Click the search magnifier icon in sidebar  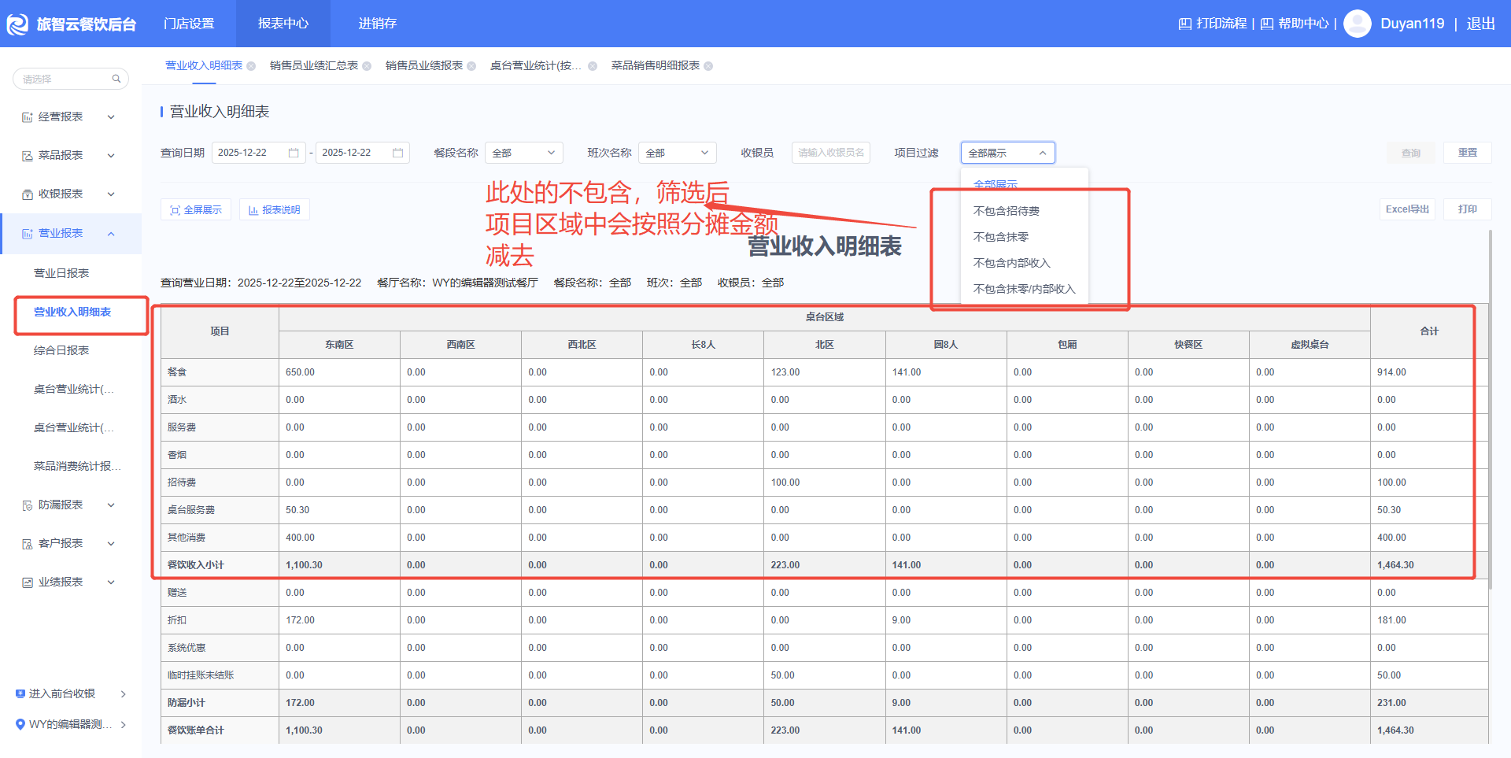point(116,79)
